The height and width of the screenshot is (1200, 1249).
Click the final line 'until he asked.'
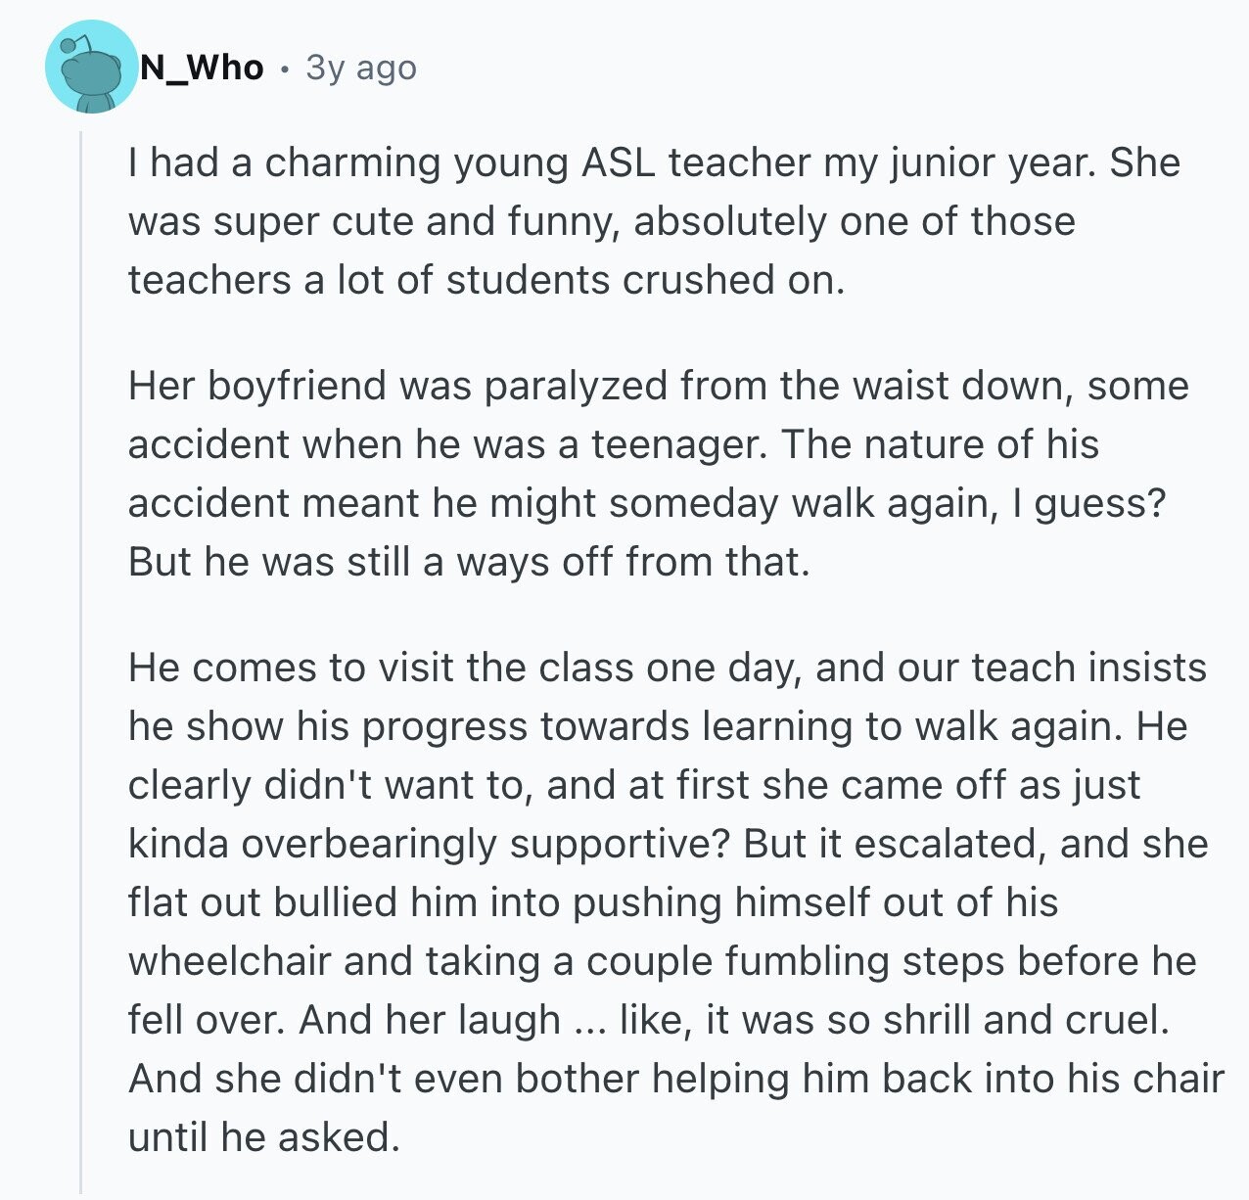pyautogui.click(x=265, y=1137)
